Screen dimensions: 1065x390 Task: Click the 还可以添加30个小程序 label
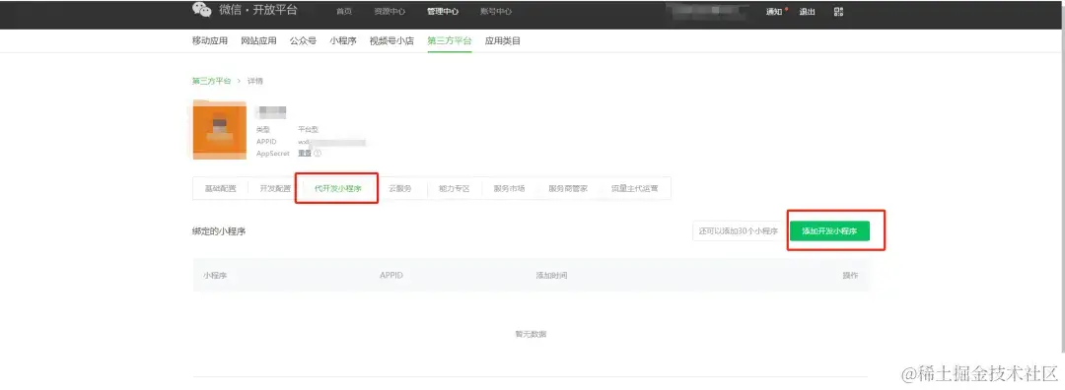(739, 231)
